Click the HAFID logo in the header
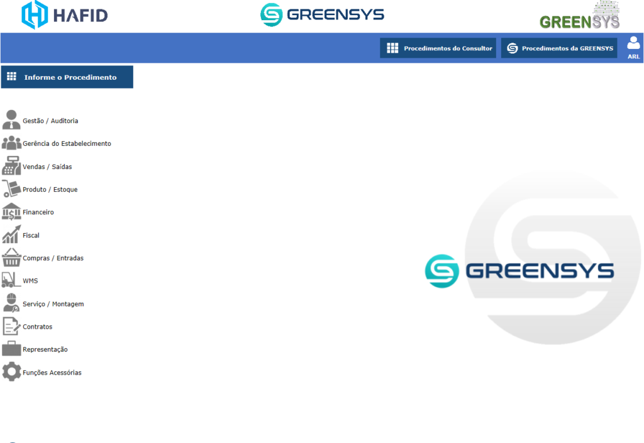644x443 pixels. tap(64, 15)
